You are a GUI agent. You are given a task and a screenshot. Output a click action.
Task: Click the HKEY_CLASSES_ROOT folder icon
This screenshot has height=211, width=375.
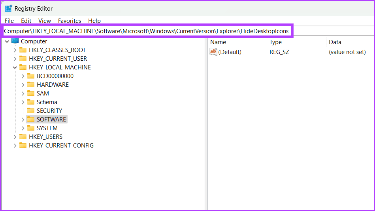click(x=23, y=50)
